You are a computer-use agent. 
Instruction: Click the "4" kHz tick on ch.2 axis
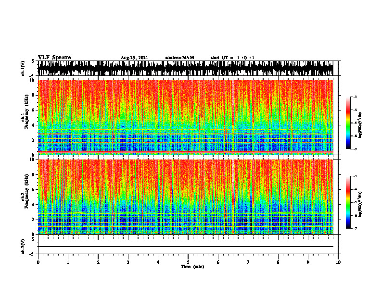34,205
